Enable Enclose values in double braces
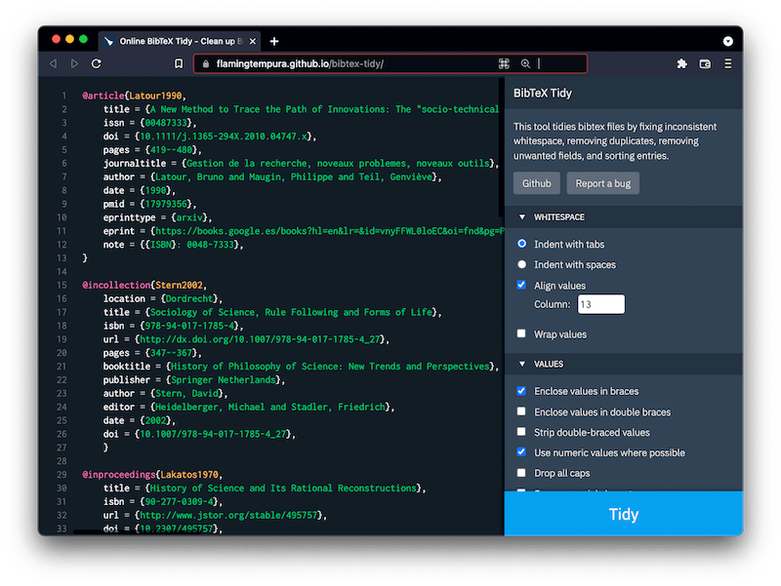Viewport: 781px width, 586px height. (521, 411)
